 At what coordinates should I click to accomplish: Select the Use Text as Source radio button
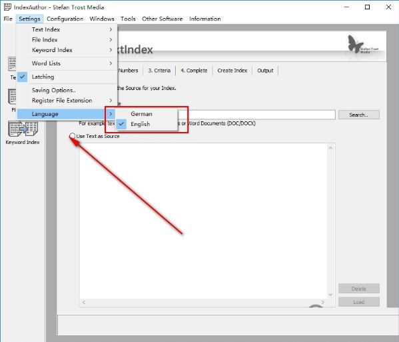(x=72, y=136)
